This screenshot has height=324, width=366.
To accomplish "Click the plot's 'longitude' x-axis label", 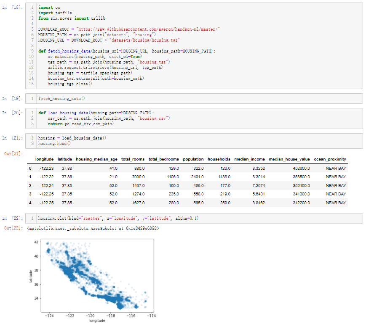I will [x=97, y=321].
